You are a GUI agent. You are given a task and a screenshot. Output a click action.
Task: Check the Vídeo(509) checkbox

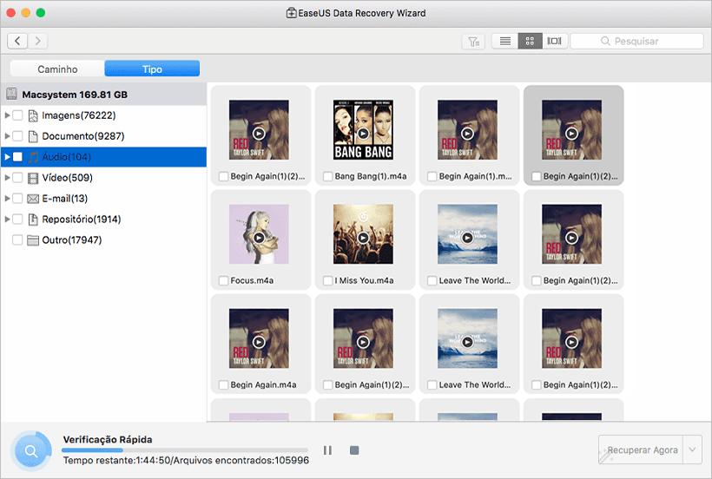[x=17, y=178]
